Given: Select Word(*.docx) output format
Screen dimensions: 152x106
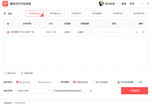Looking at the screenshot, I should [36, 82].
